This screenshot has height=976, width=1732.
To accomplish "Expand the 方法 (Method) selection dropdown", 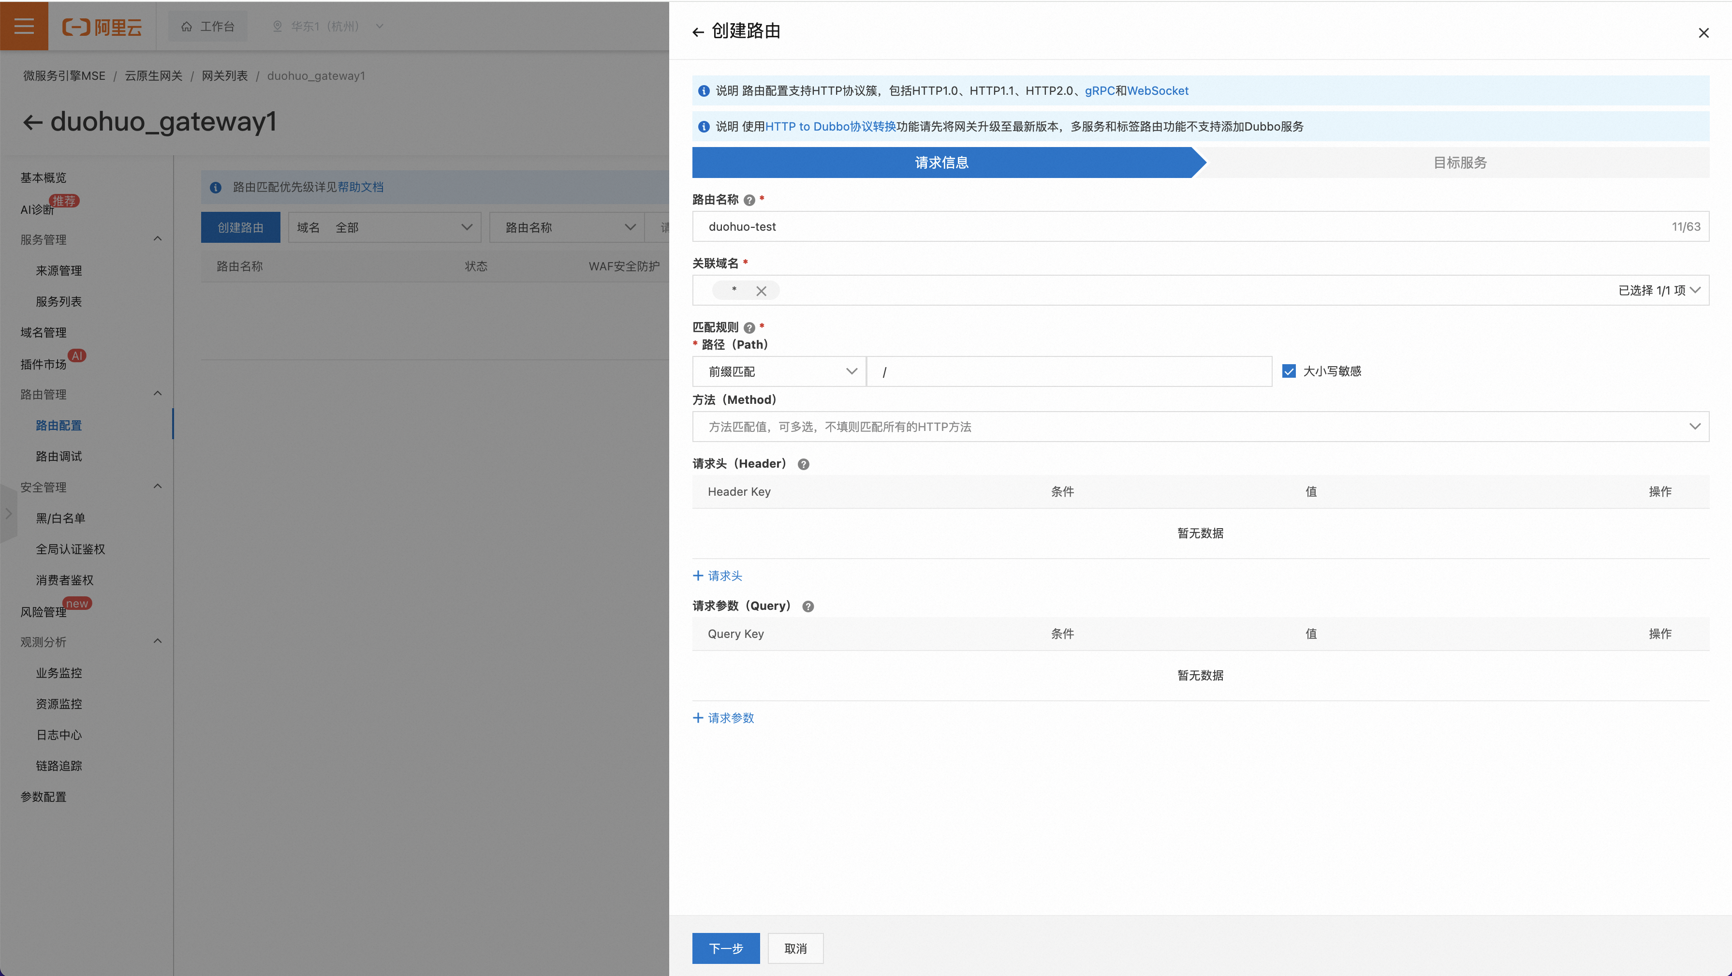I will coord(1200,427).
